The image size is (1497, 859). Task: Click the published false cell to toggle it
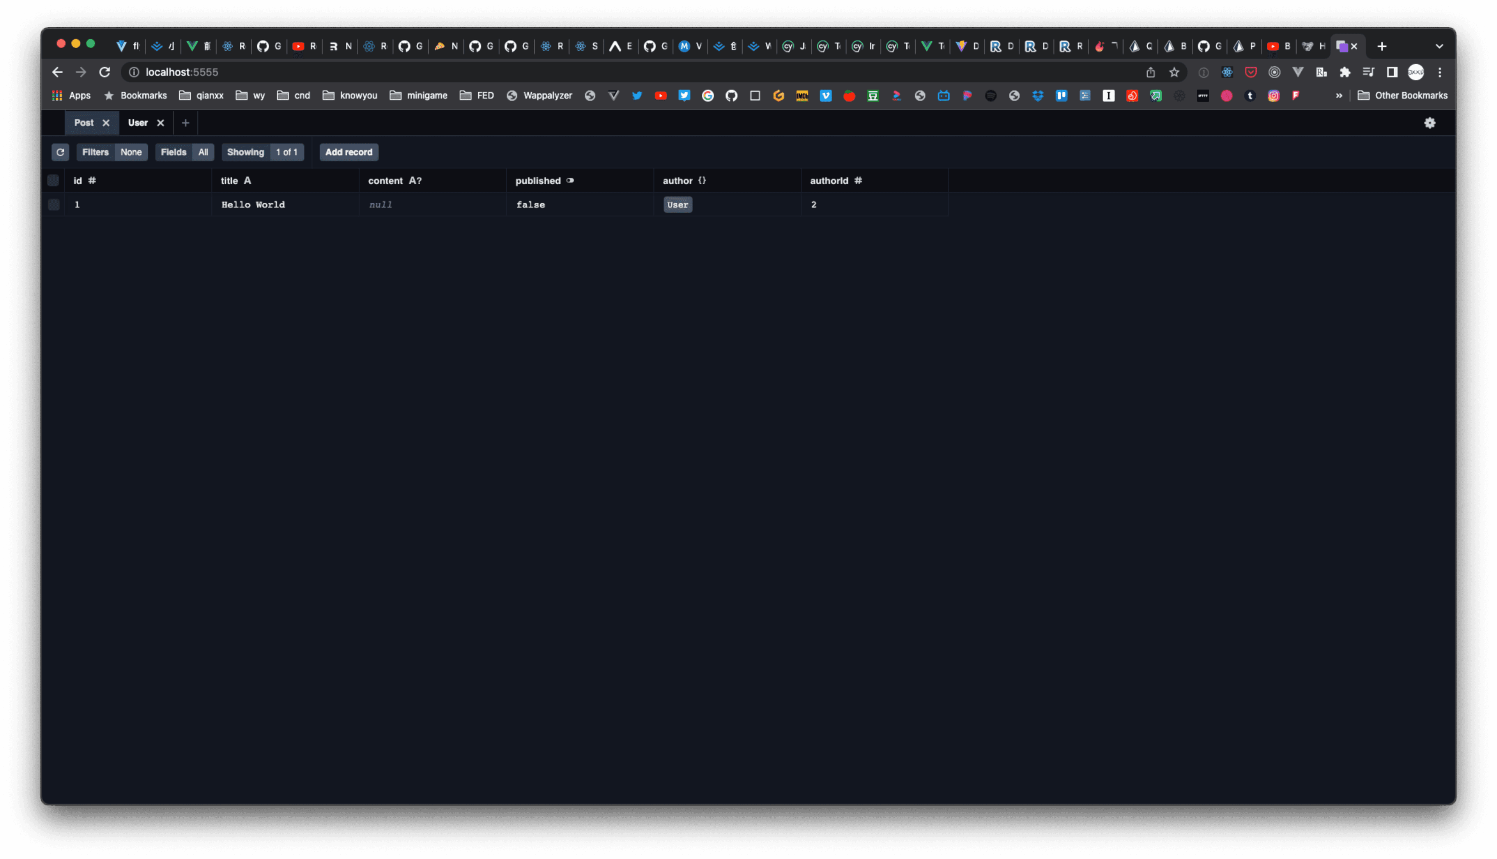tap(530, 205)
